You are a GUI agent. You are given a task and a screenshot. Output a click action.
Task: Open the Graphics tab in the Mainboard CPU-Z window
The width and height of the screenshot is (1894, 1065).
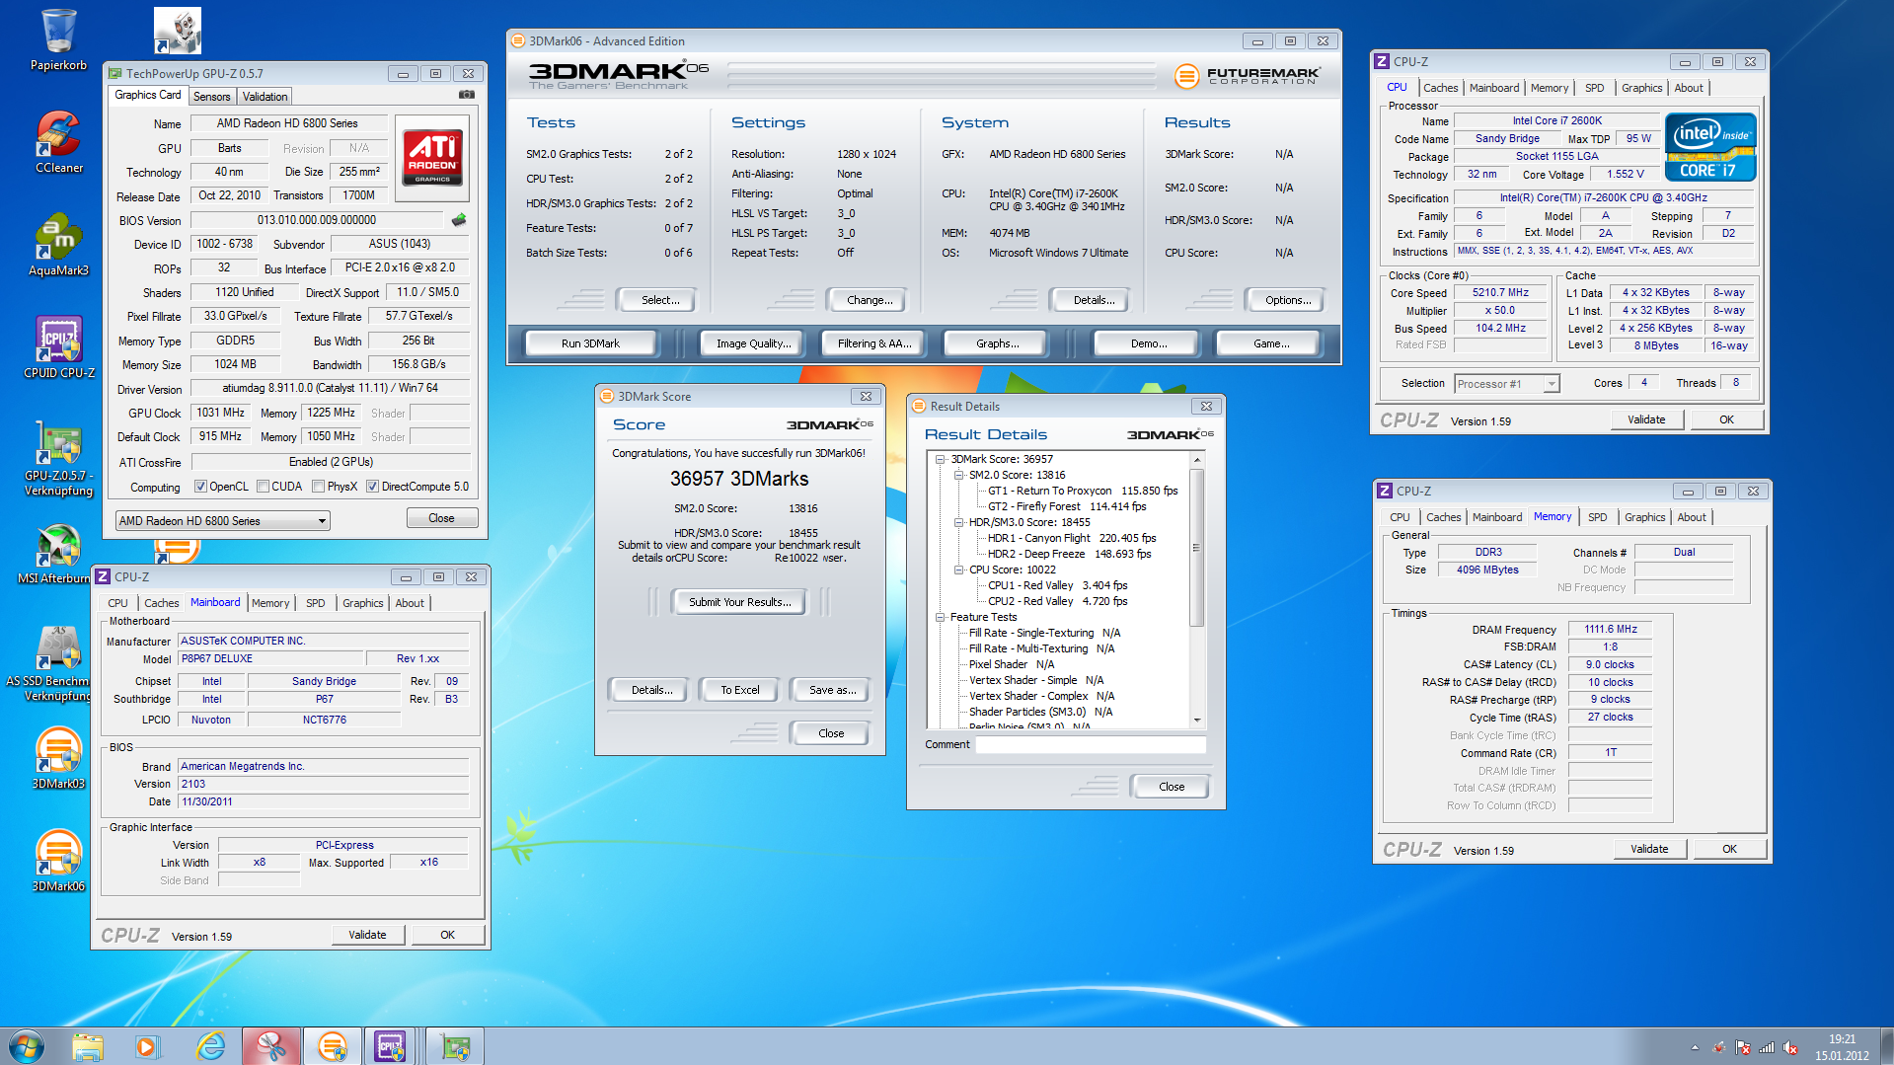coord(362,603)
